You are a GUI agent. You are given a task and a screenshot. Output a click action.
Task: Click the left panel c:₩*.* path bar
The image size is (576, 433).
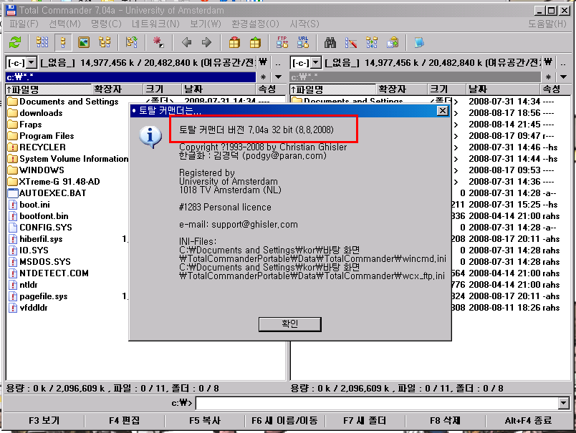tap(131, 77)
